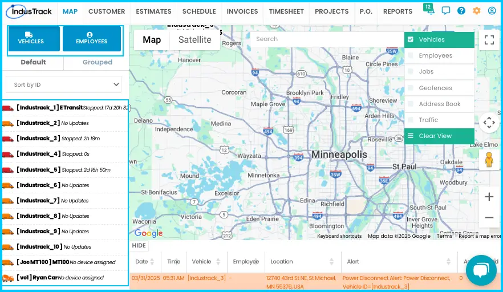This screenshot has height=292, width=503.
Task: Sort alerts by Date column arrows
Action: [x=152, y=262]
